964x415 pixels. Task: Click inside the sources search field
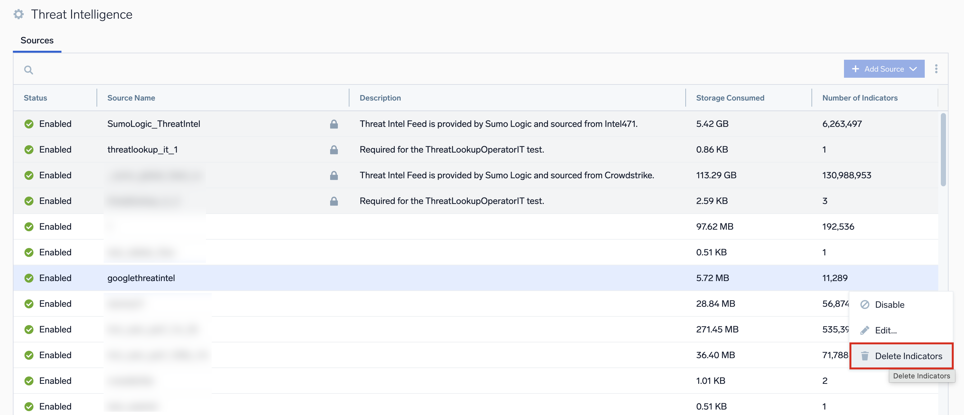(431, 69)
